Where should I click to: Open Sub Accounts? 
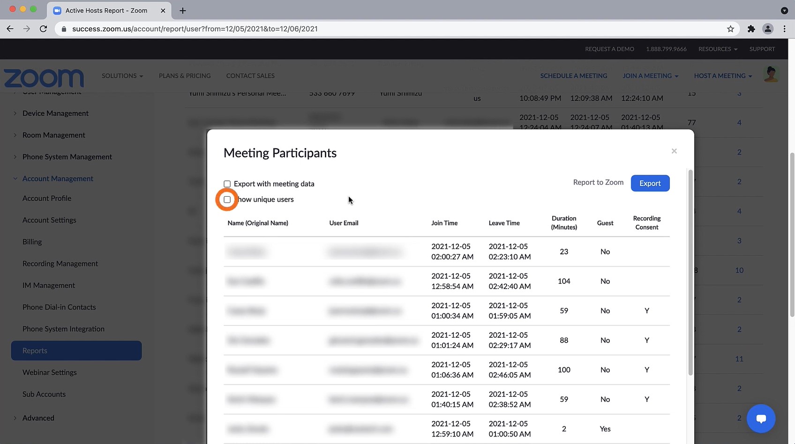point(44,394)
